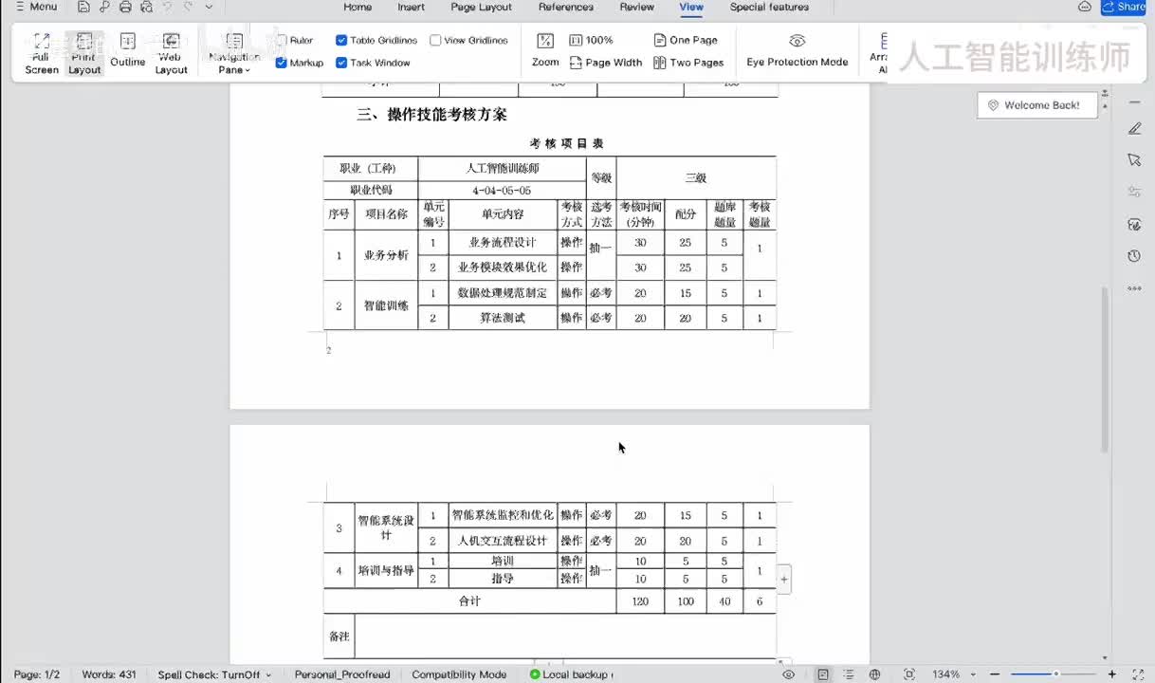Click the Undo arrow

coord(168,7)
